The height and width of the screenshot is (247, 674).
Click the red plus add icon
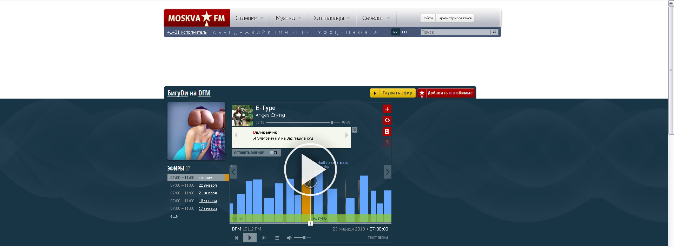pyautogui.click(x=387, y=109)
